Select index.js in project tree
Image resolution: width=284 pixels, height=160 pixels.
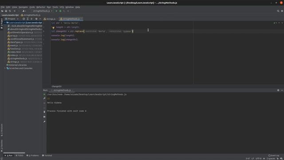pyautogui.click(x=14, y=55)
